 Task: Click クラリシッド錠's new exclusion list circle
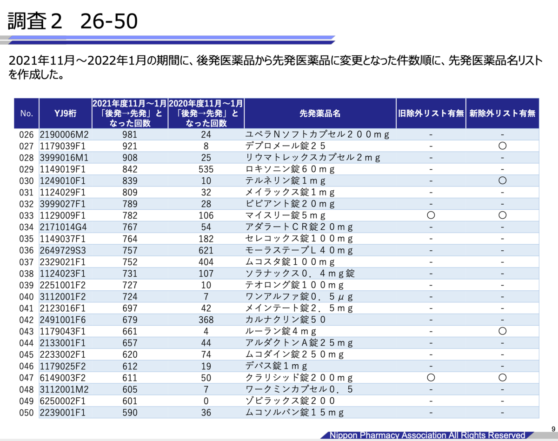click(502, 378)
